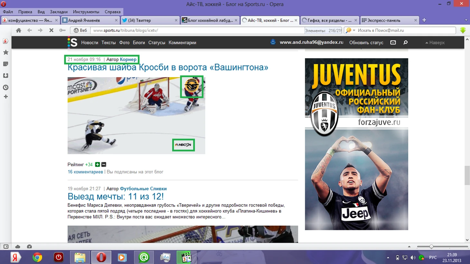
Task: Stop page loading with the X button
Action: (51, 30)
